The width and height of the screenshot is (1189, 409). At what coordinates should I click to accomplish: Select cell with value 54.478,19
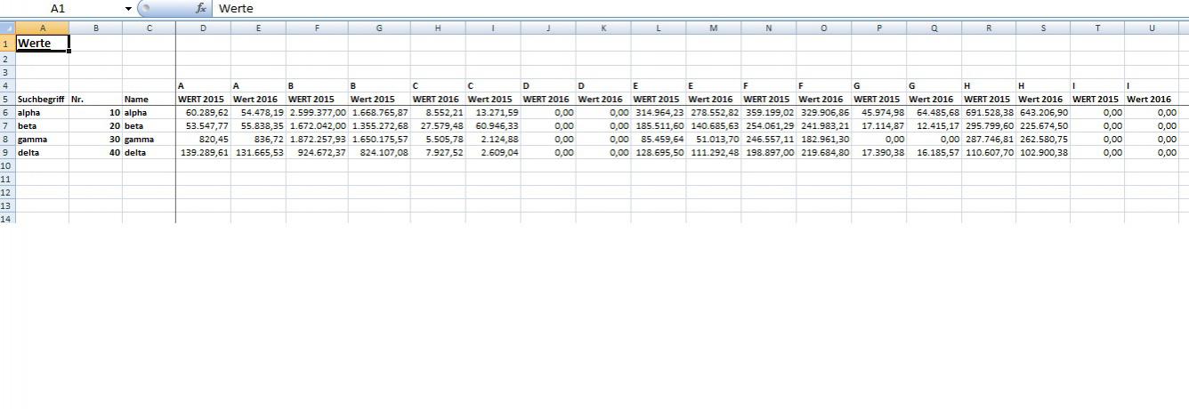pyautogui.click(x=258, y=113)
